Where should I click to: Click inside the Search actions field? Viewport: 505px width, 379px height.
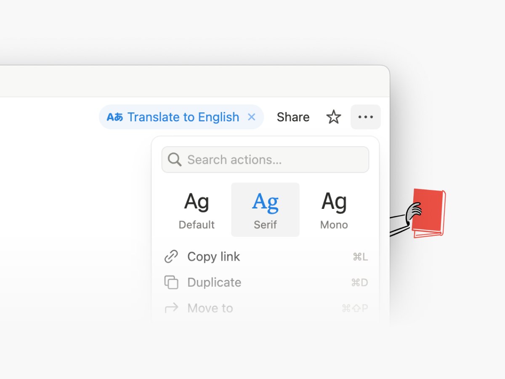point(265,159)
